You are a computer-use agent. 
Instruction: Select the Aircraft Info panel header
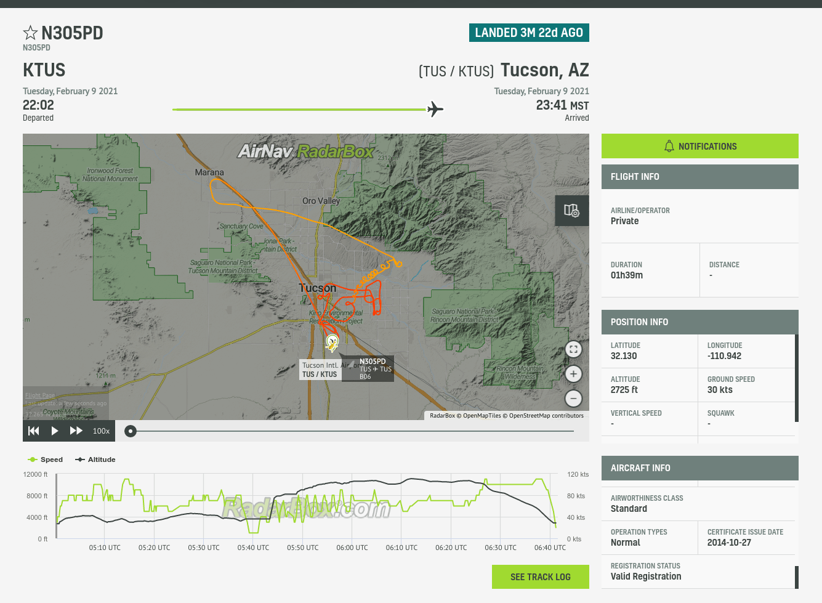pyautogui.click(x=700, y=468)
